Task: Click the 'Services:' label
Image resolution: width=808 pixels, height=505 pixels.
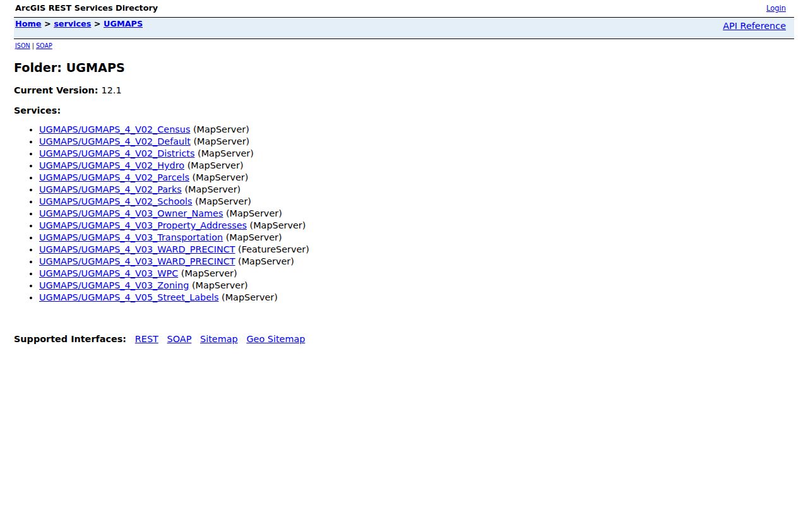Action: 37,110
